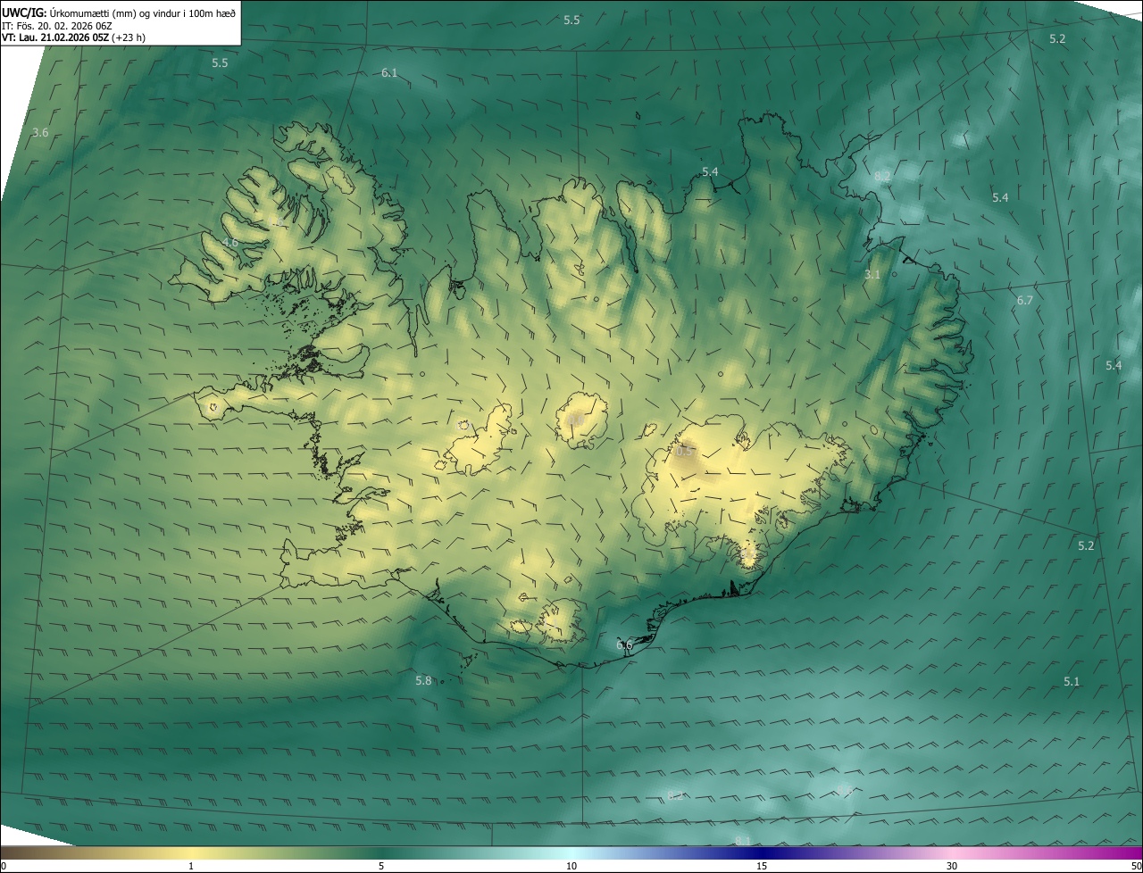Select the colorbar tick label 5

coord(381,866)
